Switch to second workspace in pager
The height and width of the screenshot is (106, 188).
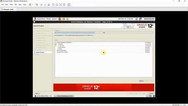click(150, 96)
